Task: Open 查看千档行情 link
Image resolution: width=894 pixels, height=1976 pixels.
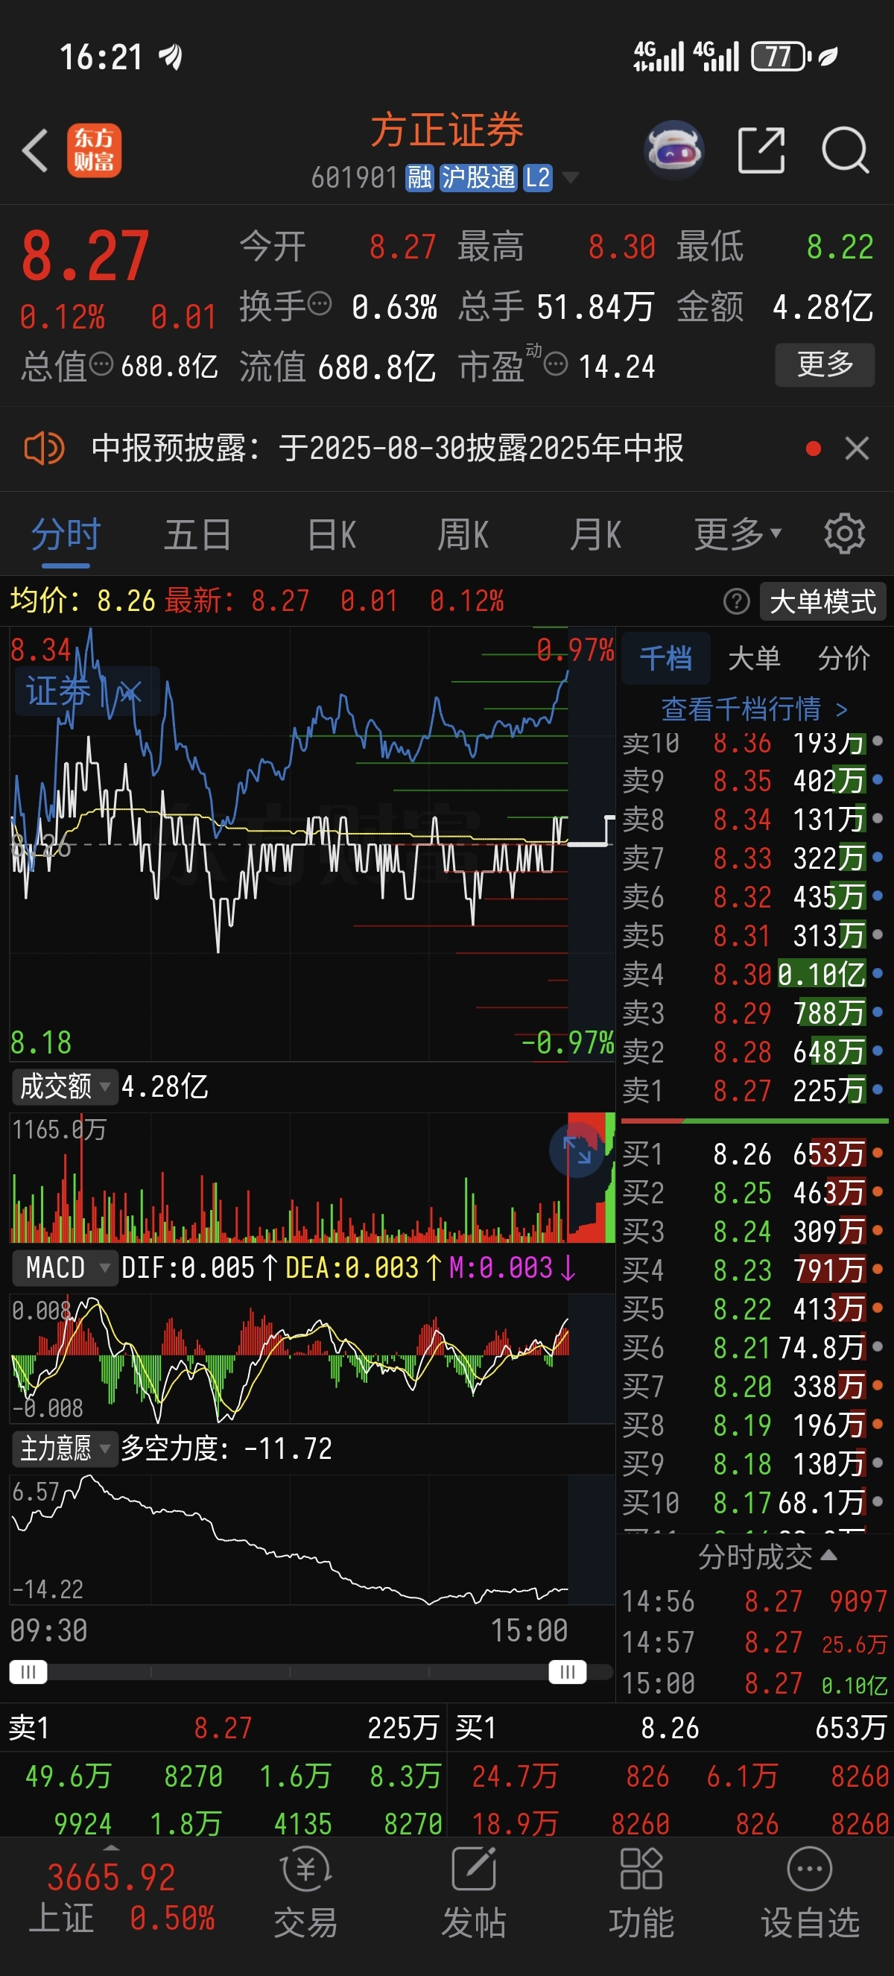Action: click(755, 709)
